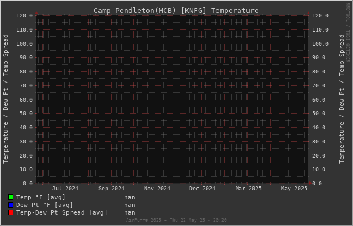Click the 'Dew Pt °F [avg]' legend label

(45, 205)
